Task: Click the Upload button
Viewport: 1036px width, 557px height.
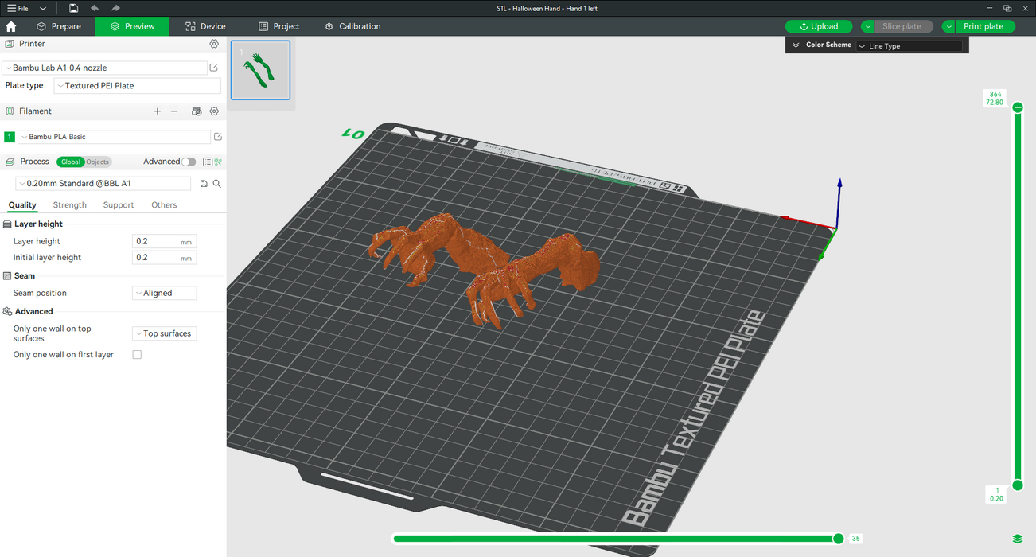Action: tap(819, 26)
